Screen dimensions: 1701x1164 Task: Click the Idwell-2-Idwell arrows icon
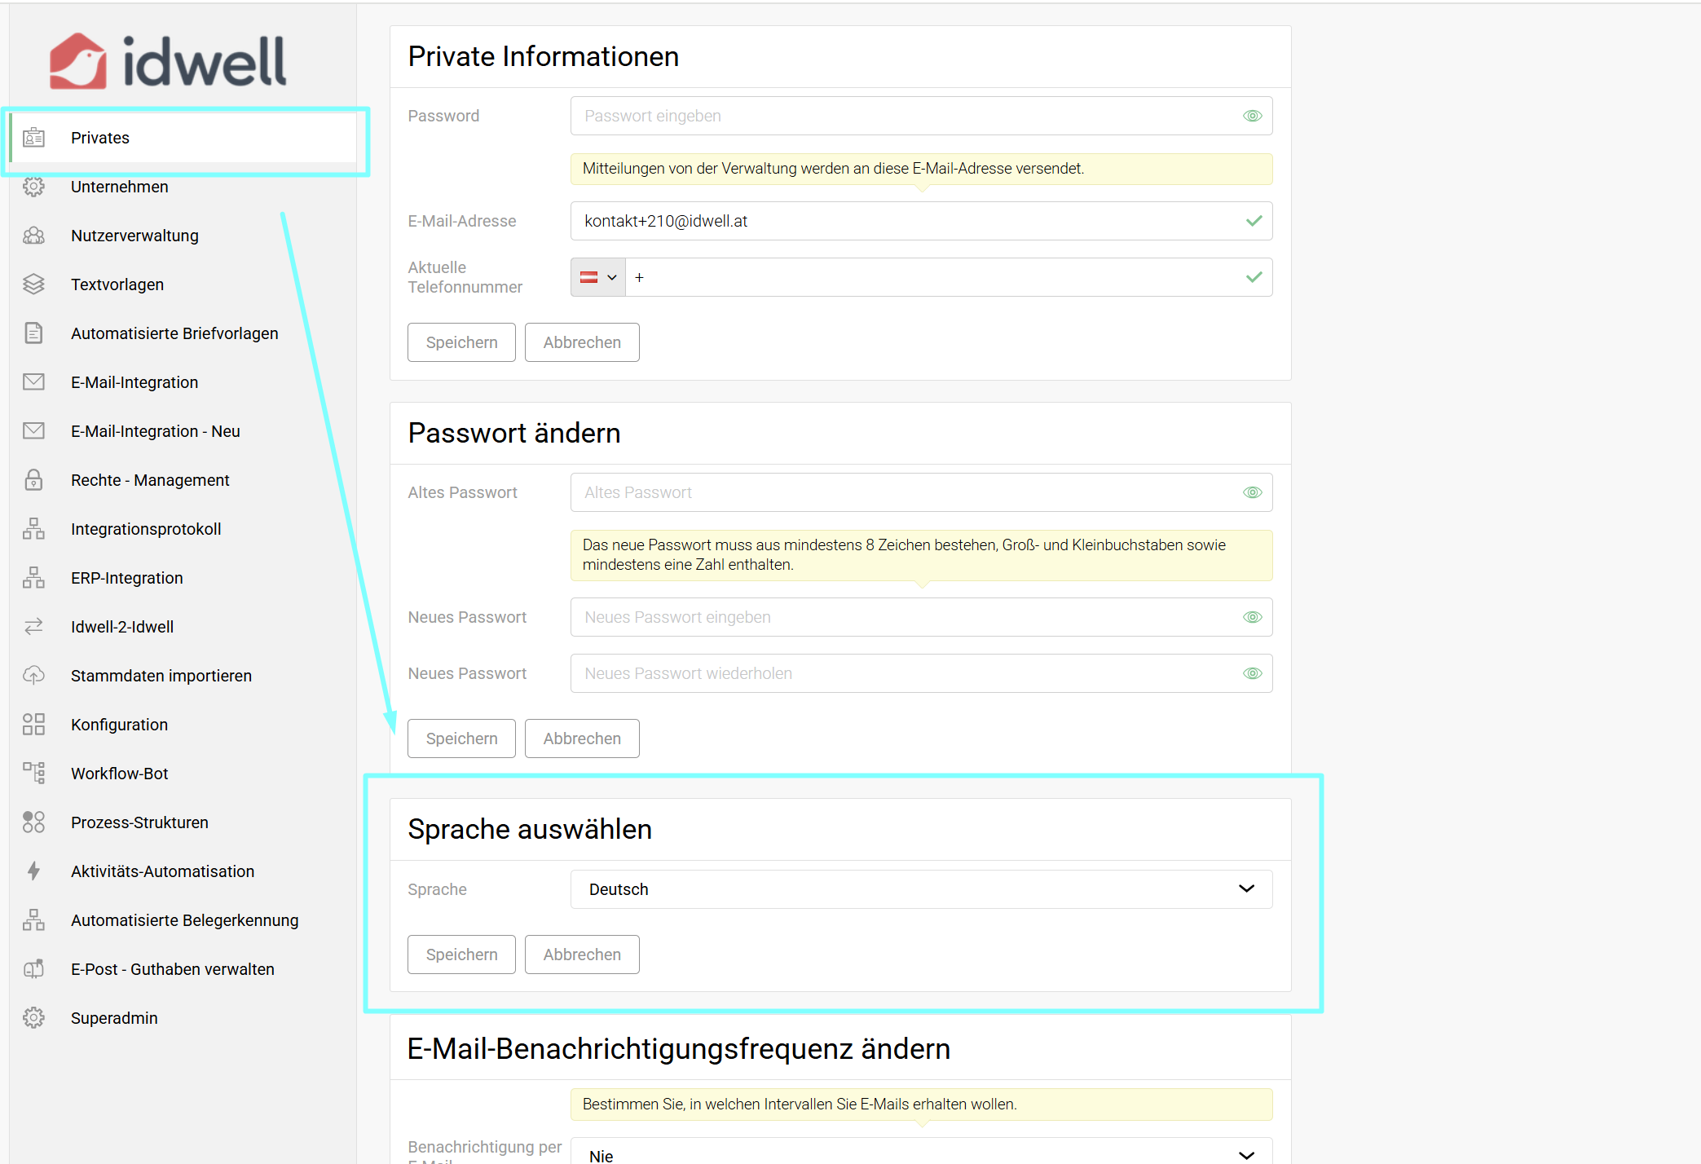(x=33, y=627)
